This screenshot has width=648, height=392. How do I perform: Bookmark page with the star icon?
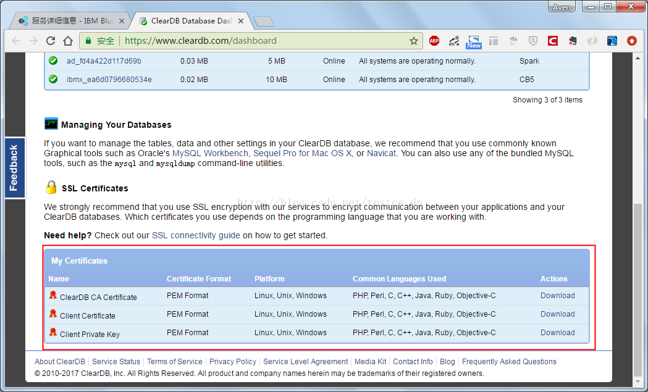(414, 41)
